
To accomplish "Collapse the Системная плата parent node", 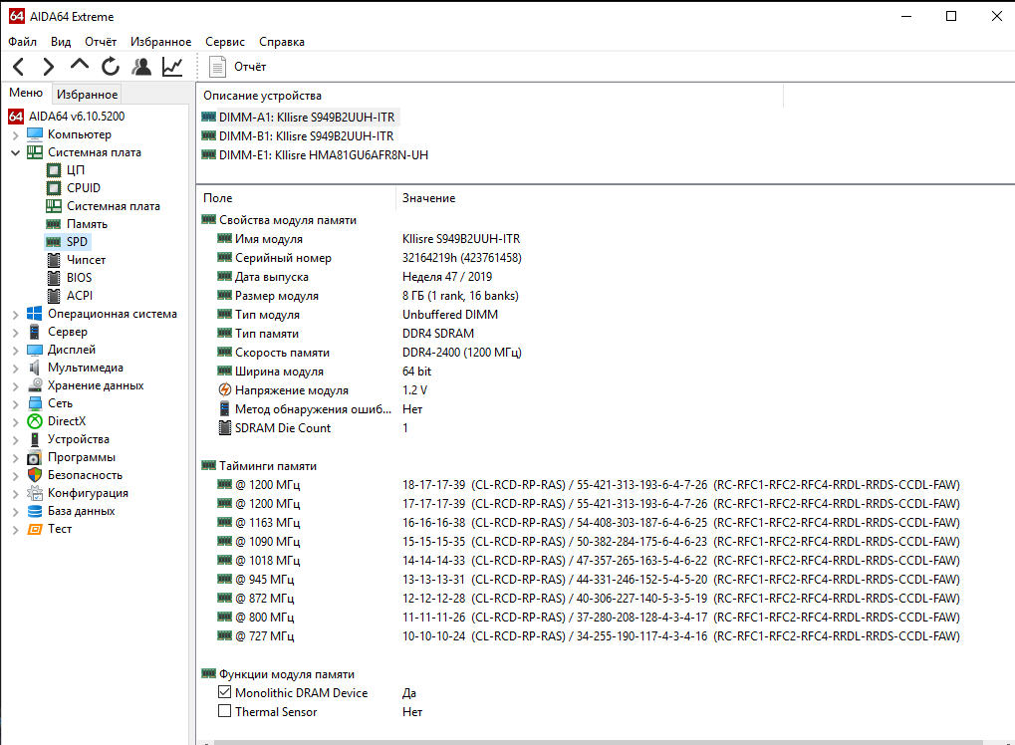I will click(x=16, y=152).
